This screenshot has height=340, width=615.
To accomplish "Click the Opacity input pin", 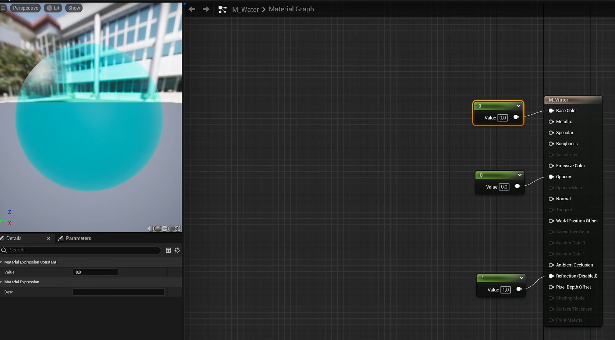I will pos(551,177).
